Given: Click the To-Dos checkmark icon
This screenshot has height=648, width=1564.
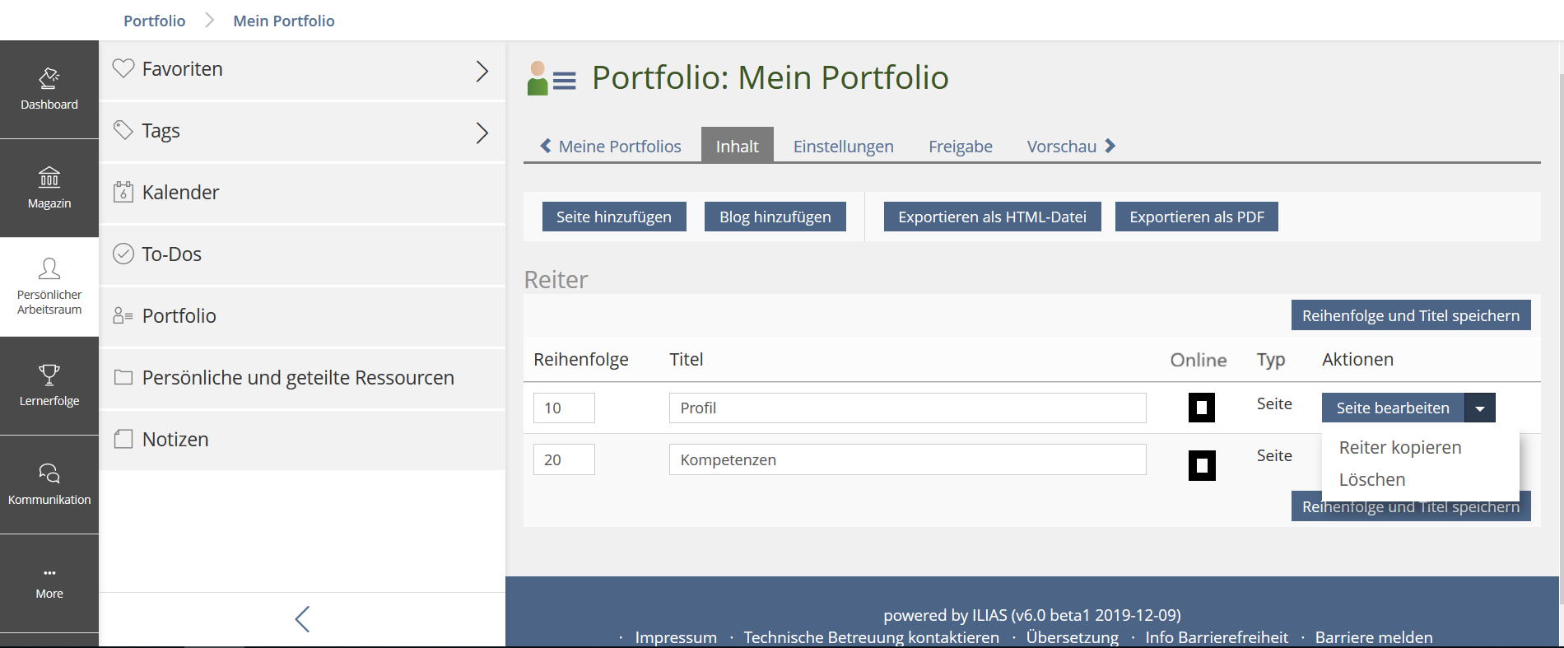Looking at the screenshot, I should click(123, 254).
